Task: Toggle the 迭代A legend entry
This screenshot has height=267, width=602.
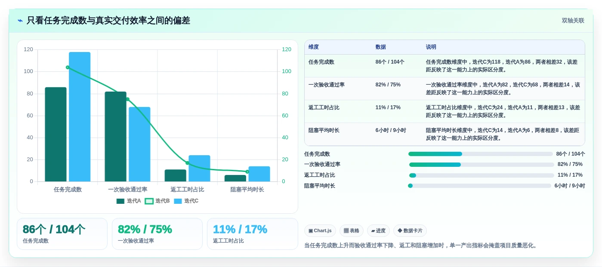Action: 129,201
